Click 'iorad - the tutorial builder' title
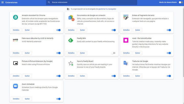184x104 pixels. click(142, 38)
